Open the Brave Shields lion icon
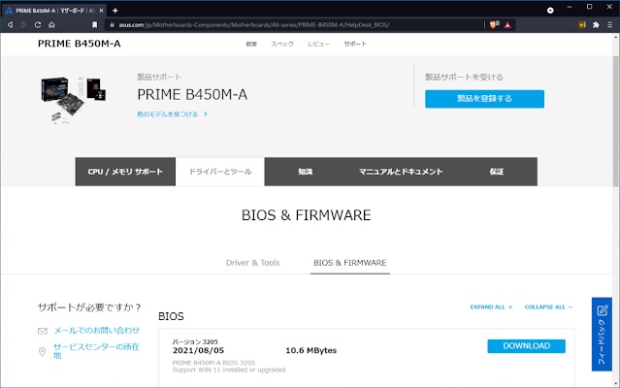This screenshot has width=620, height=388. 494,25
